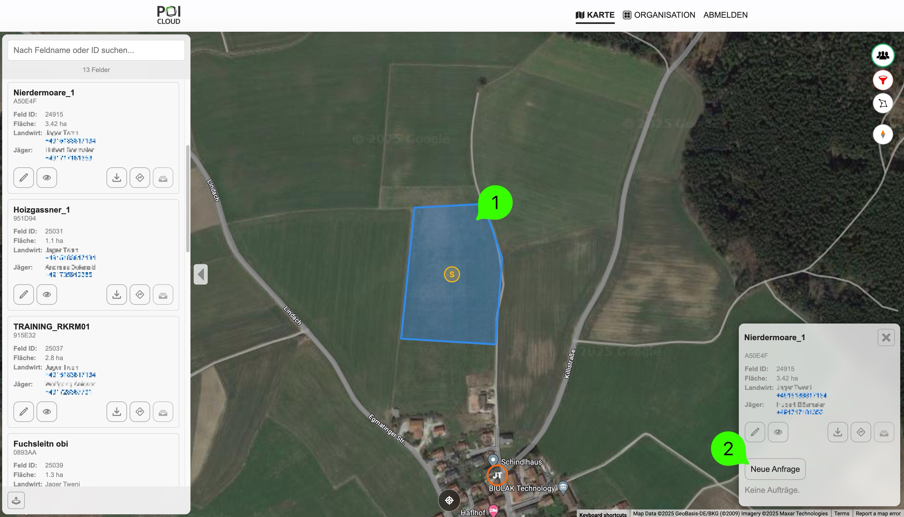The height and width of the screenshot is (517, 904).
Task: Edit Nierdermoare_1 field with the pencil icon
Action: click(23, 178)
